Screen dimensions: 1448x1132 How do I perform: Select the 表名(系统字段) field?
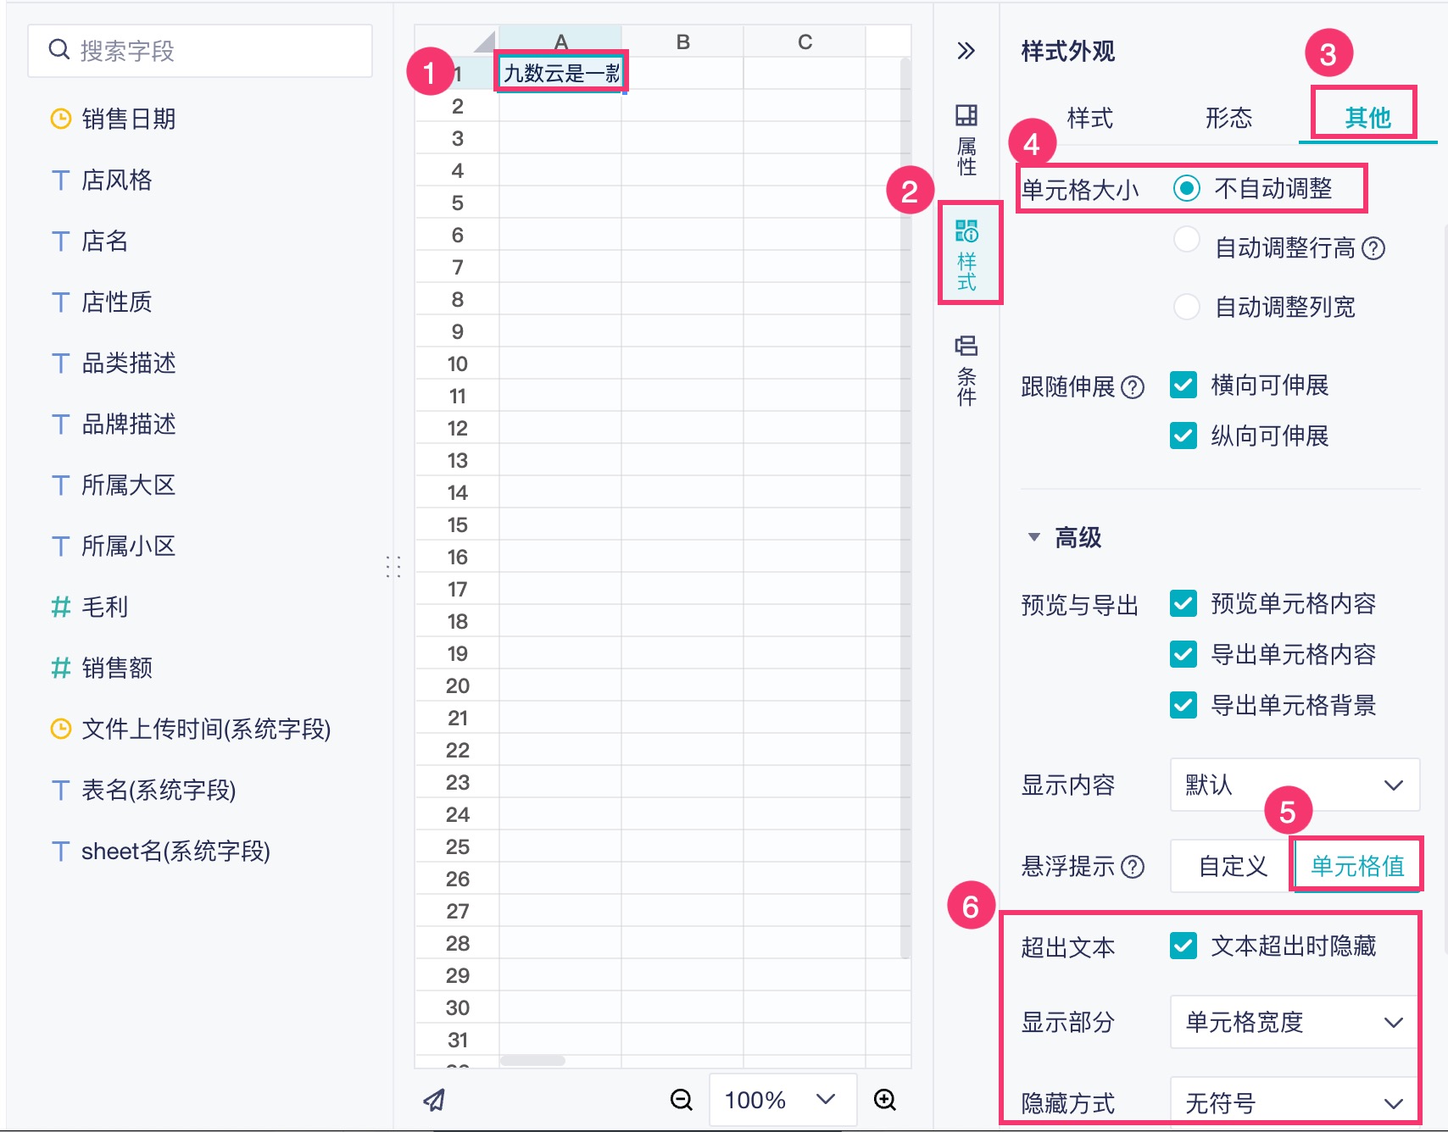pos(159,791)
